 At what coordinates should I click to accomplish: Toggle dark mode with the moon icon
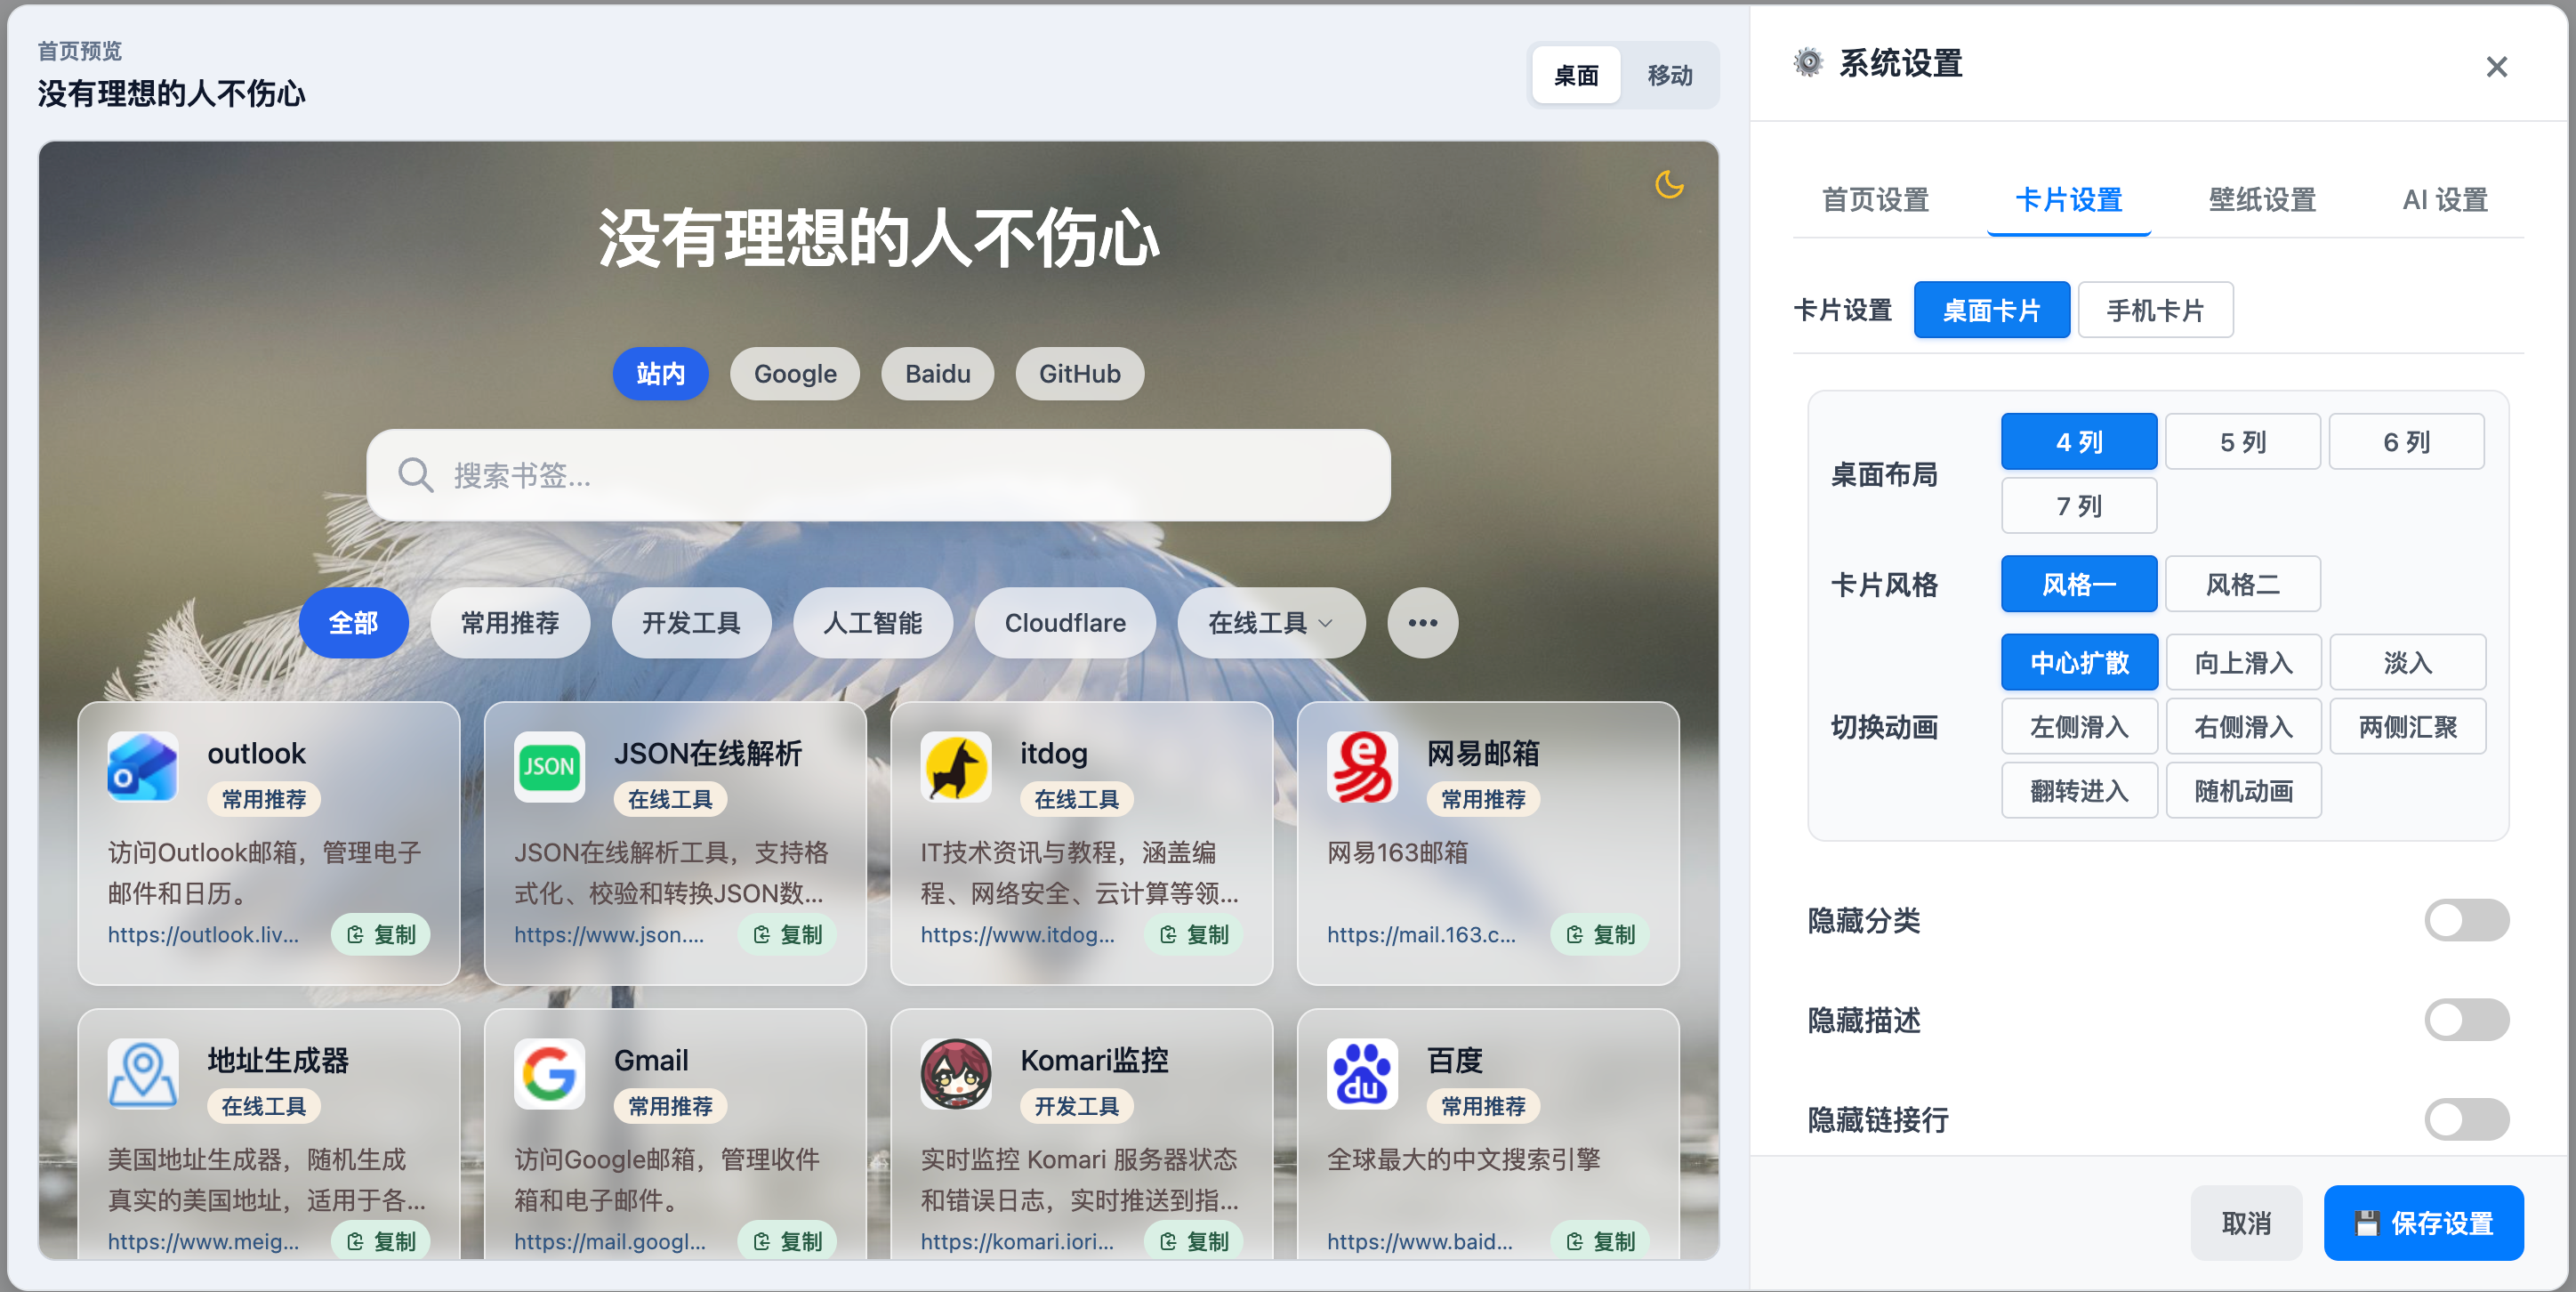click(1669, 184)
